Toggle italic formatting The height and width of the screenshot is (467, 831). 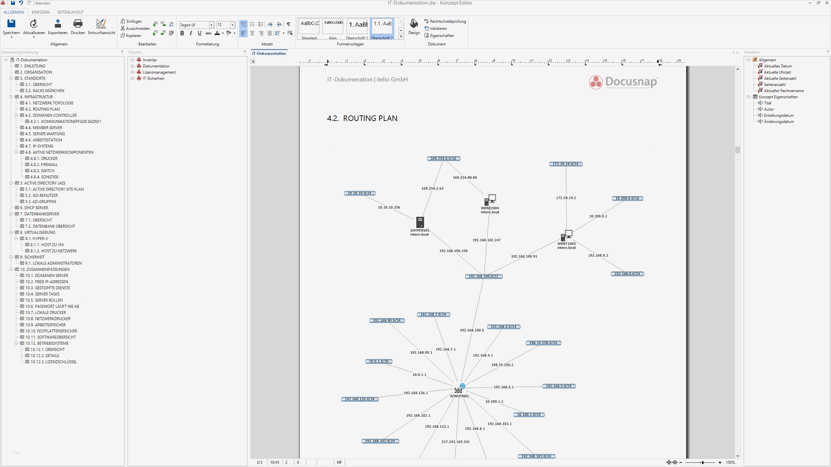coord(191,33)
